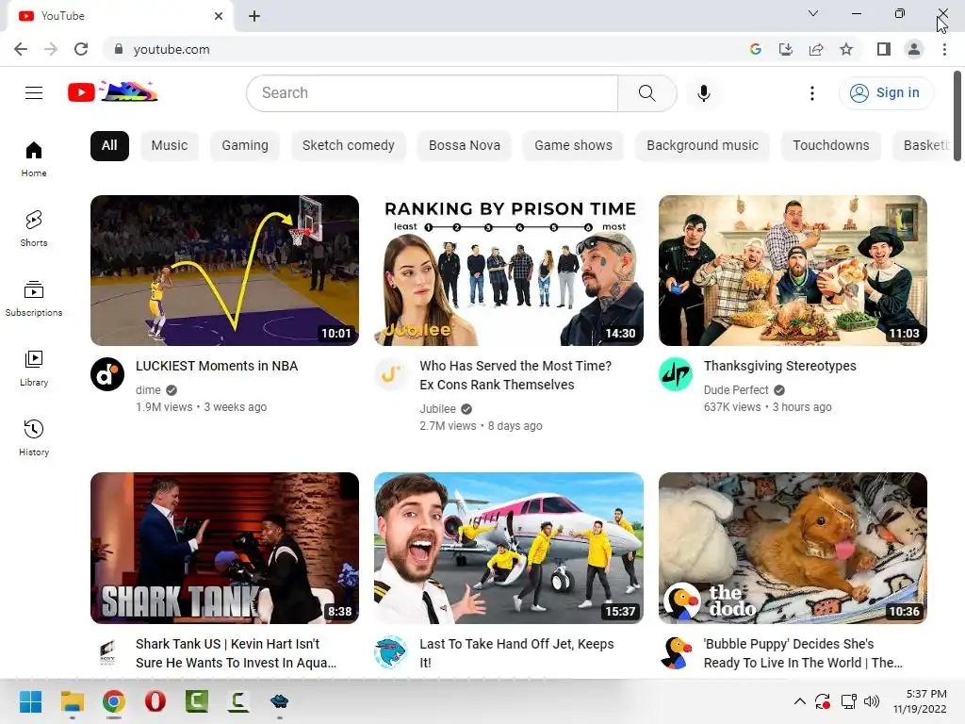Viewport: 965px width, 724px height.
Task: Open a new browser tab
Action: click(254, 16)
